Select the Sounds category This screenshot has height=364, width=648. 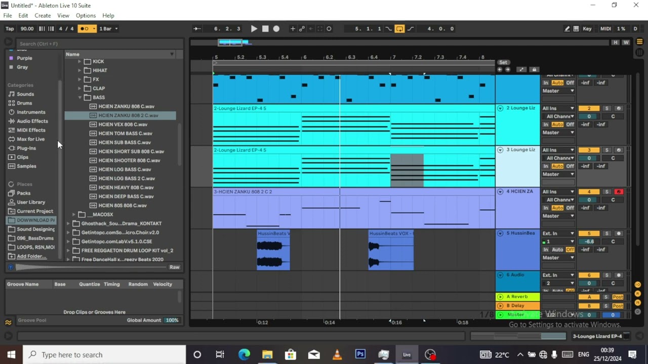pyautogui.click(x=25, y=94)
